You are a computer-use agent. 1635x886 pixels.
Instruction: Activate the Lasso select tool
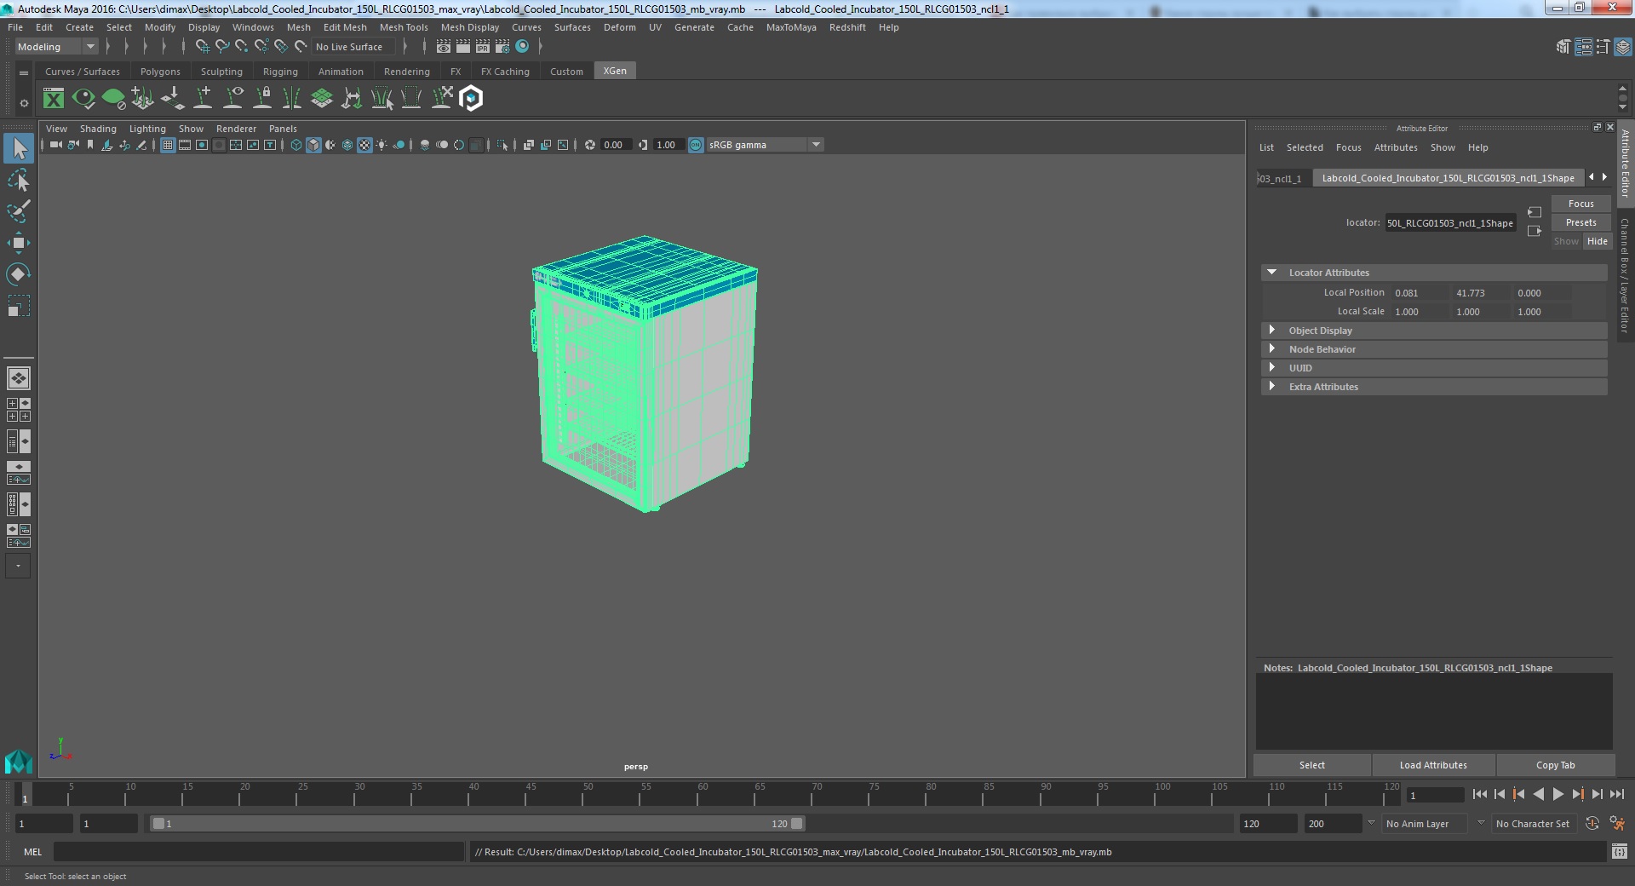(19, 180)
